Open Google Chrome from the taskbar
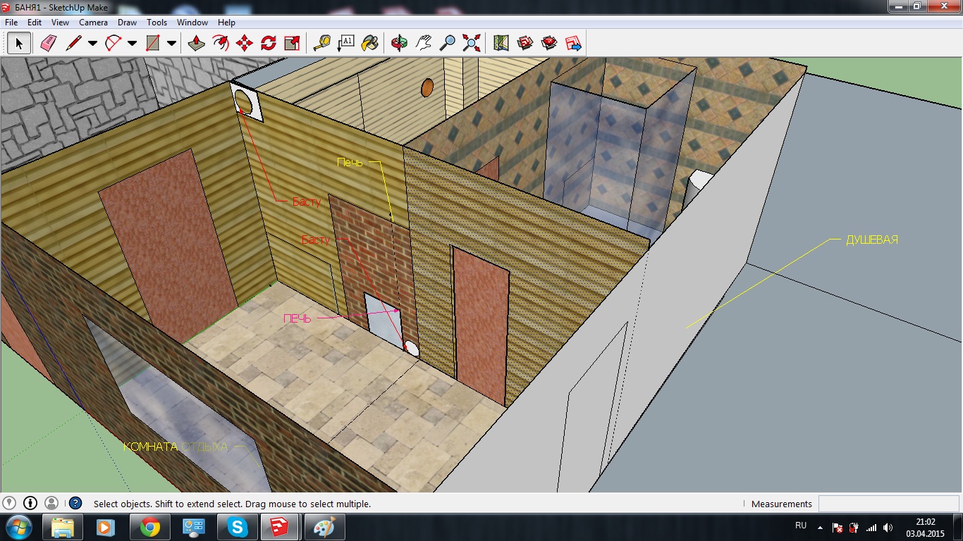This screenshot has width=963, height=541. click(x=149, y=527)
